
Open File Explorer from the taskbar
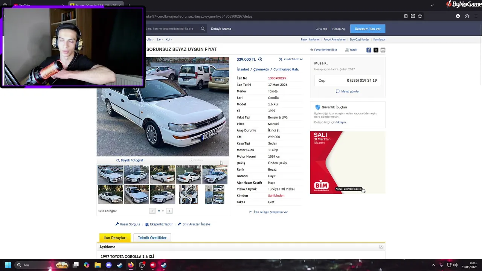[x=98, y=265]
